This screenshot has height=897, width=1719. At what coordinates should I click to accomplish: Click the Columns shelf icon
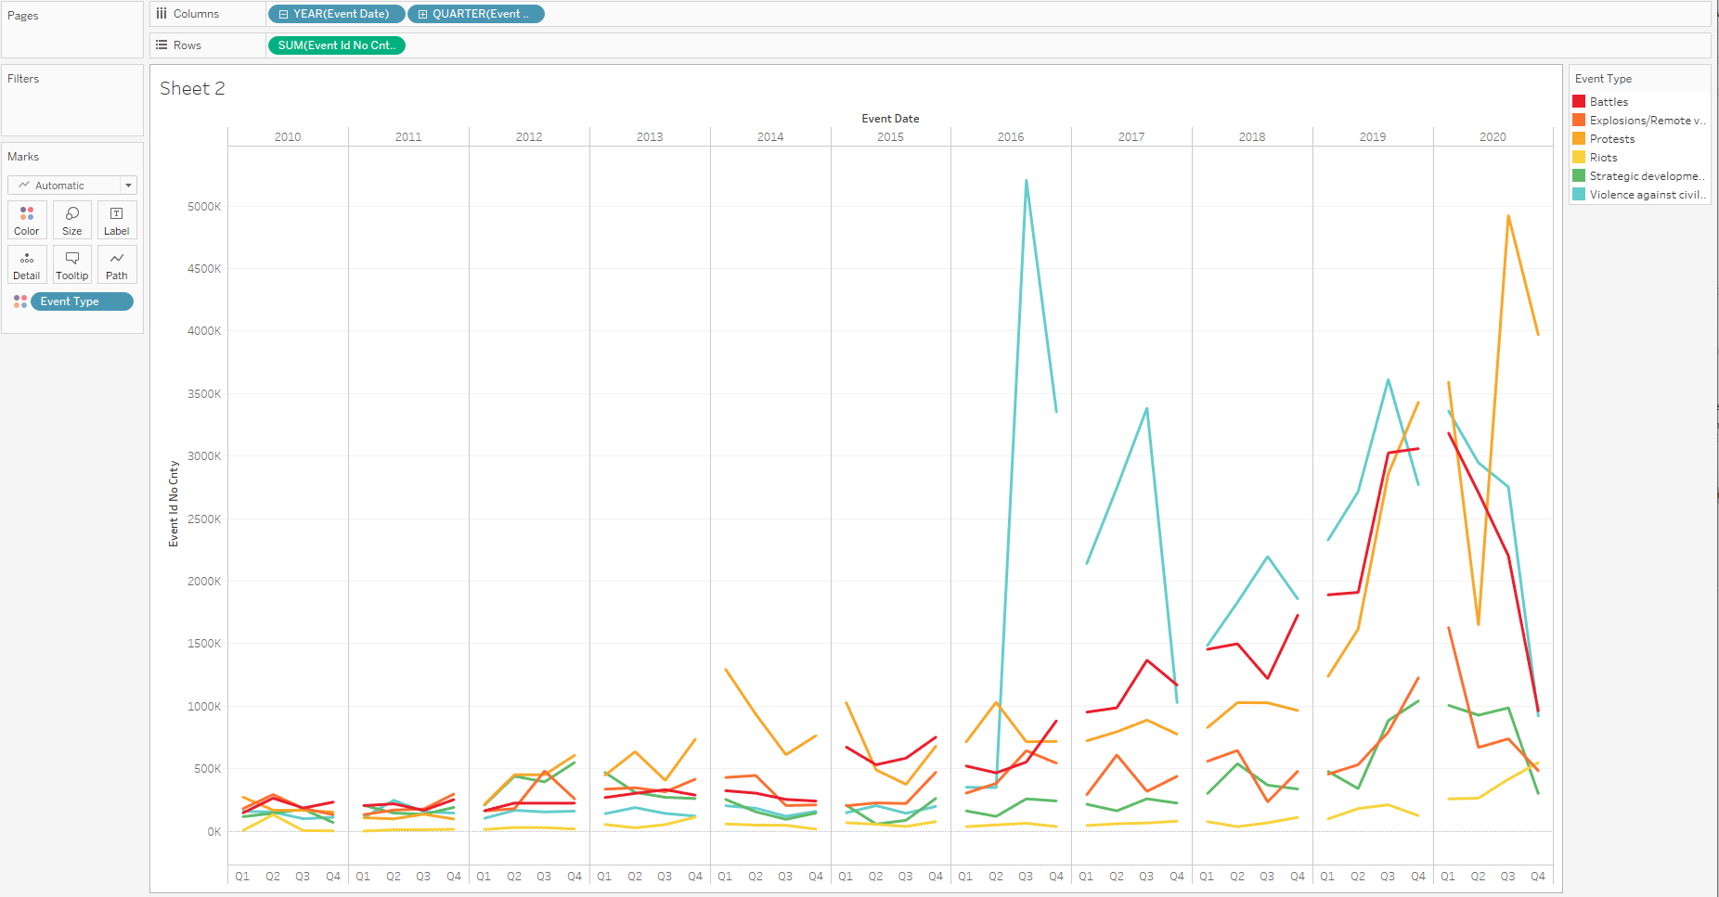tap(162, 14)
